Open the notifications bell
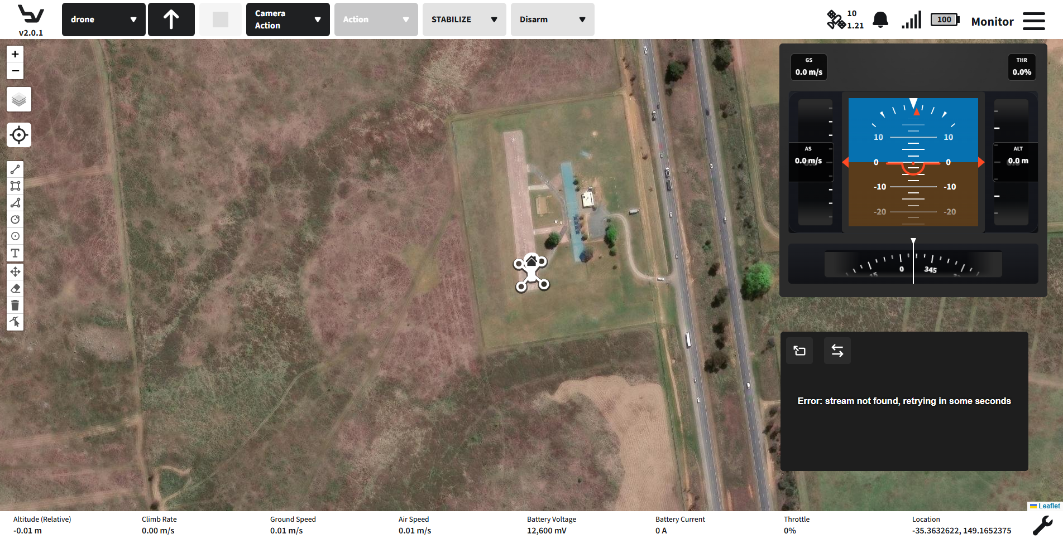Screen dimensions: 1063x539 pos(880,20)
